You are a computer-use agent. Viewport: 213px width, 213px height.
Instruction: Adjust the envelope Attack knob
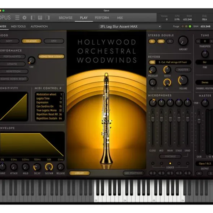[x=14, y=167]
